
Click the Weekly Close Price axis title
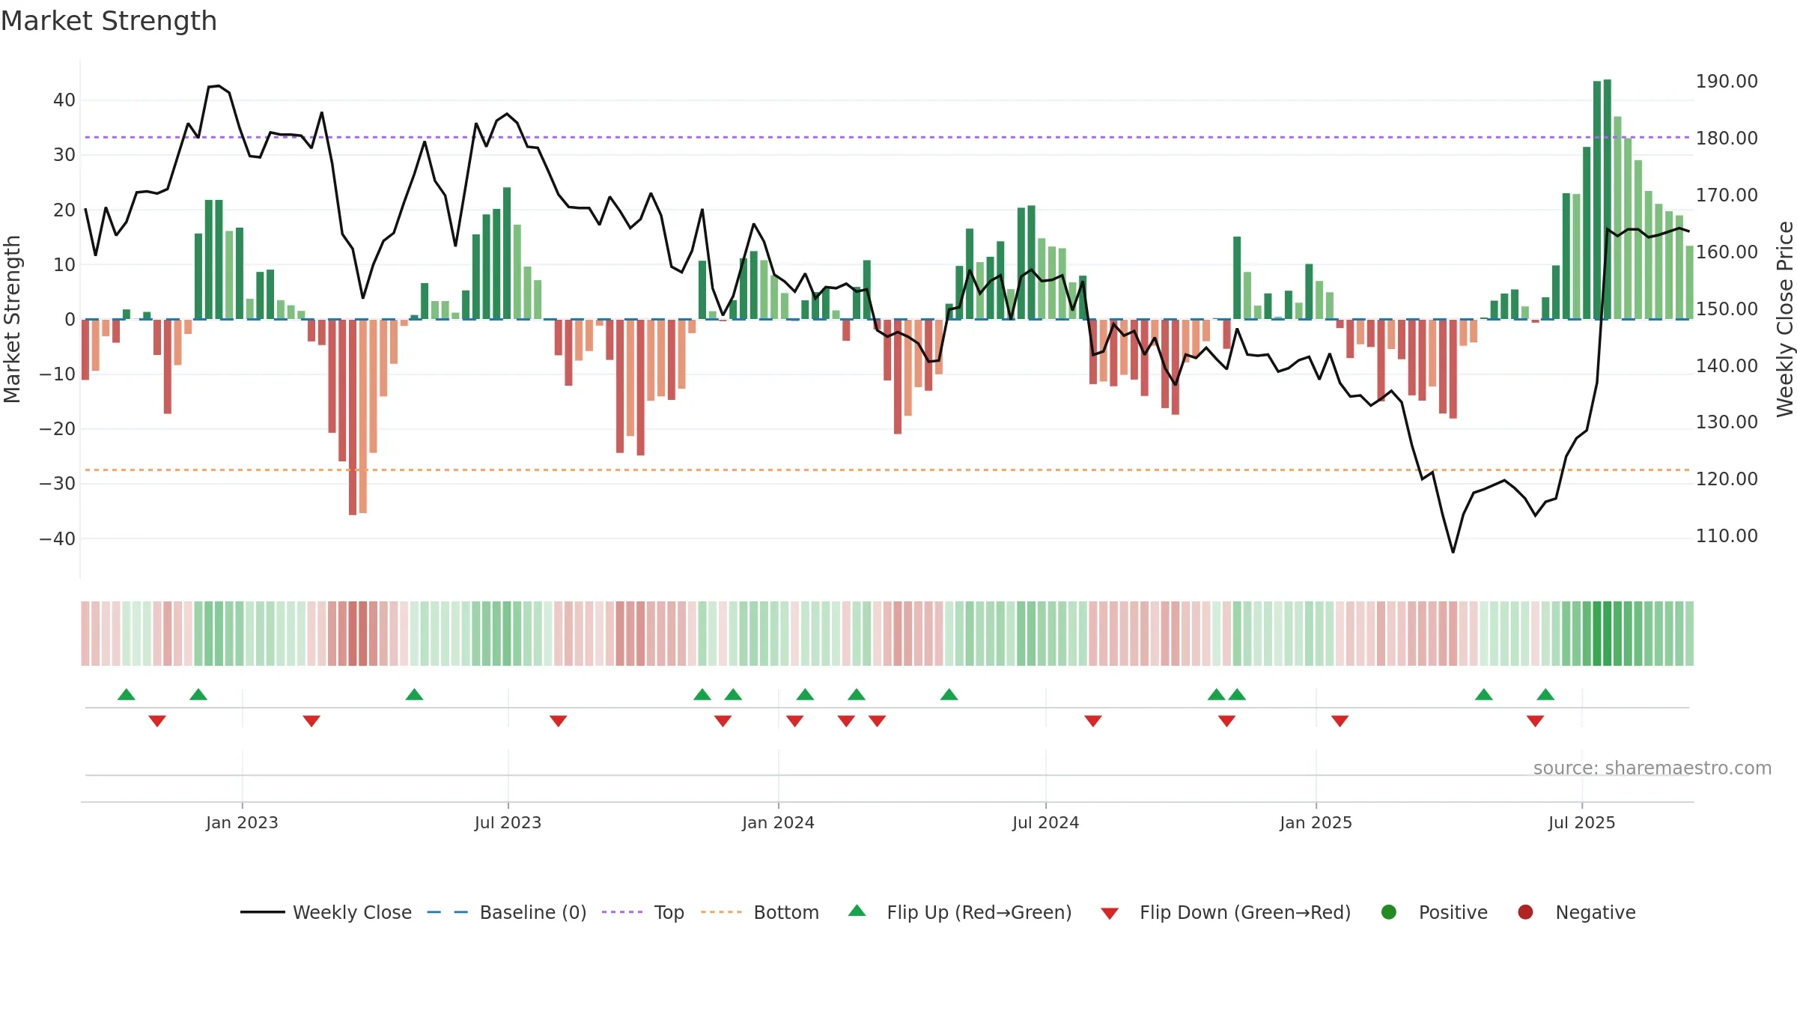[1785, 319]
